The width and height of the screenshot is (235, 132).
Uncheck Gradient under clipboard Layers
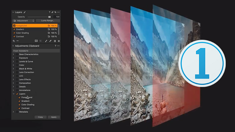[x=19, y=101]
